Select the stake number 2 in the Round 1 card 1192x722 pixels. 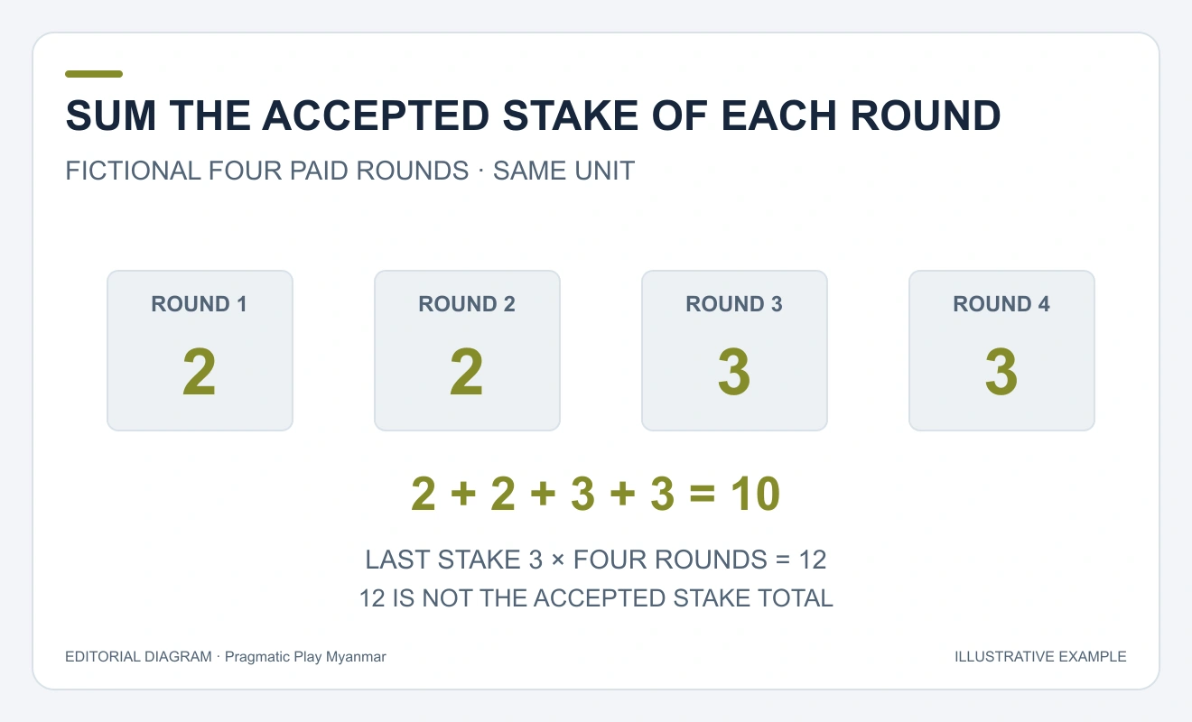click(200, 373)
